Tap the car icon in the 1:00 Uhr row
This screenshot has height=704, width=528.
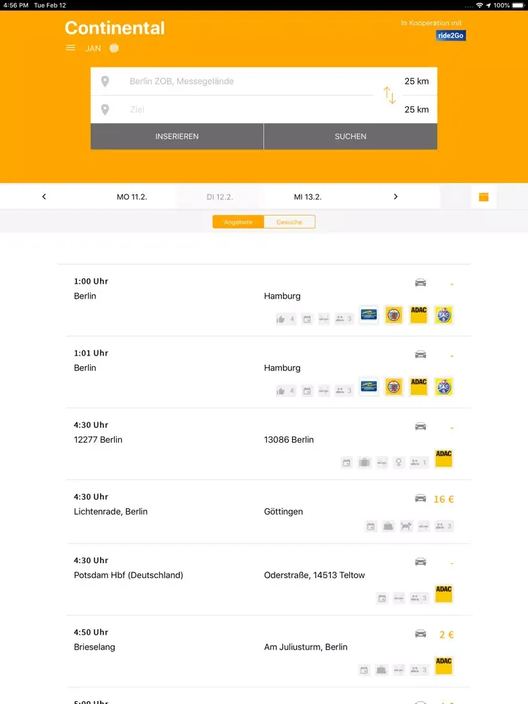pyautogui.click(x=421, y=282)
